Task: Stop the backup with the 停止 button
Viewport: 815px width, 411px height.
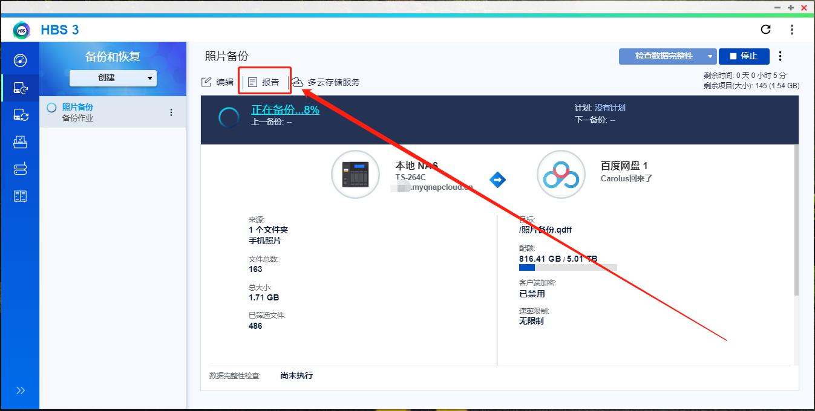Action: tap(744, 56)
